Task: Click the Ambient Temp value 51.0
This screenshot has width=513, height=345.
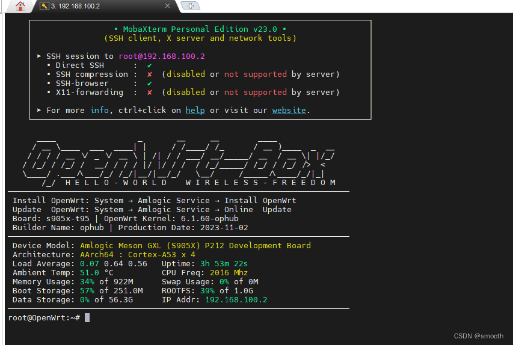Action: [x=90, y=273]
